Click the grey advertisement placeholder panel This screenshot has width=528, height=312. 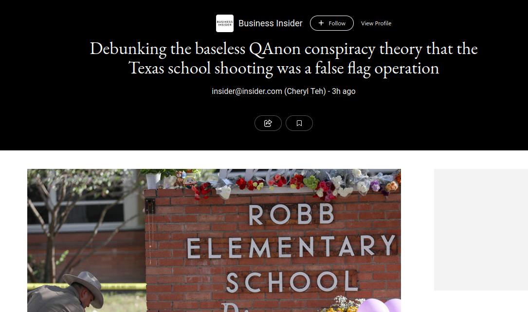[x=481, y=229]
